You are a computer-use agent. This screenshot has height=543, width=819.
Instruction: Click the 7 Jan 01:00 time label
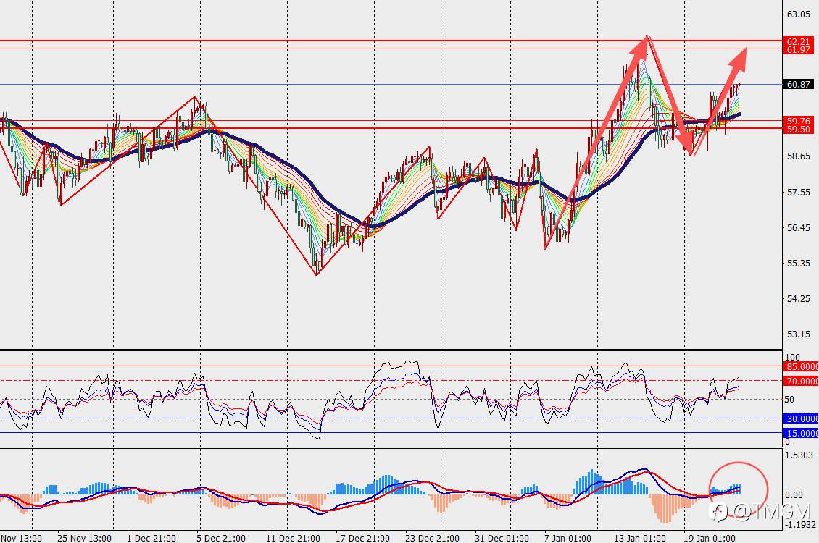click(568, 538)
